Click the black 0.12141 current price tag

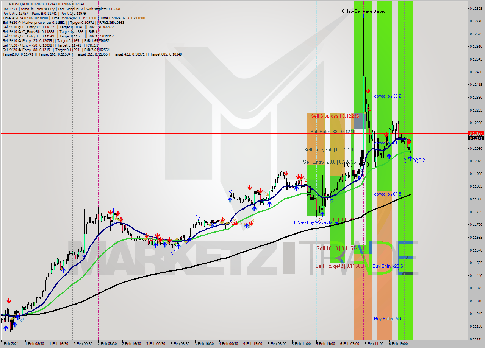tap(476, 138)
